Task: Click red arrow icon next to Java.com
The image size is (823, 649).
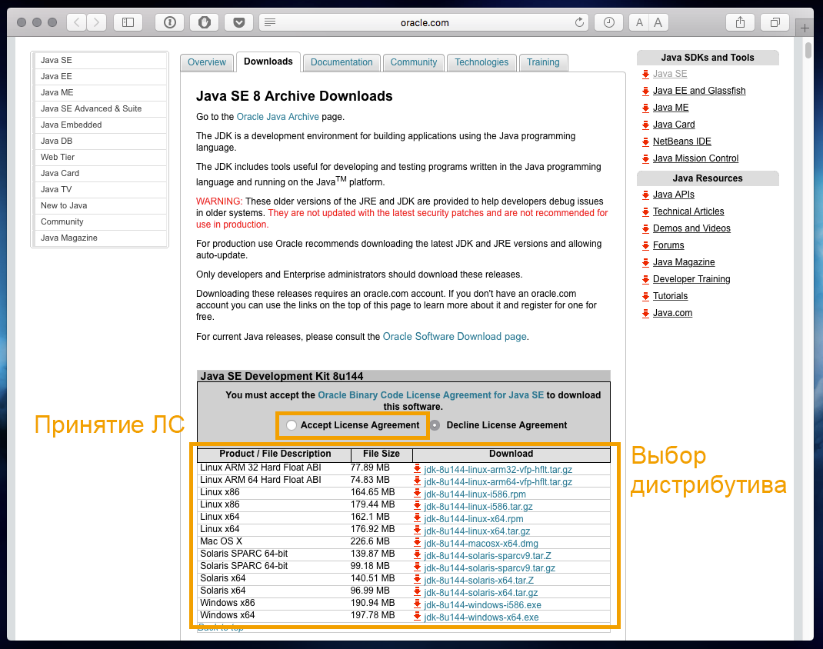Action: click(x=645, y=313)
